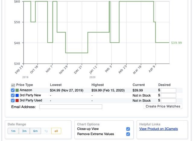Click the Price Type column header
The image size is (193, 141).
tap(24, 85)
